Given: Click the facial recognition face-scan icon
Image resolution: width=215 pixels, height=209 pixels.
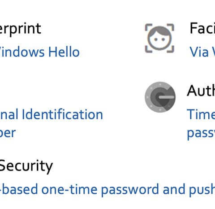Looking at the screenshot, I should point(159,38).
